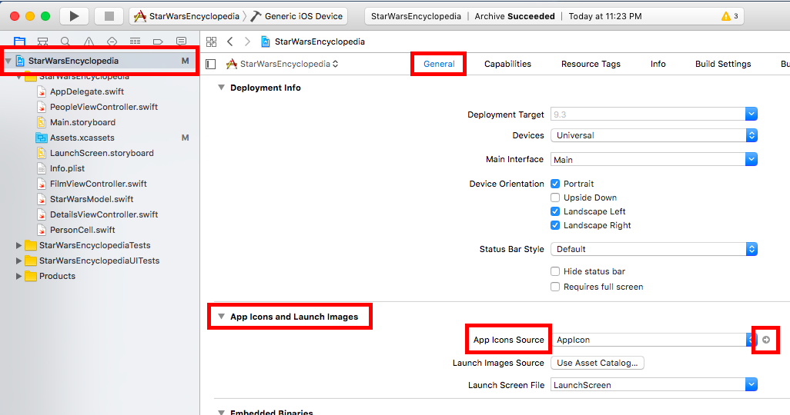Open the Devices Universal dropdown

[654, 135]
